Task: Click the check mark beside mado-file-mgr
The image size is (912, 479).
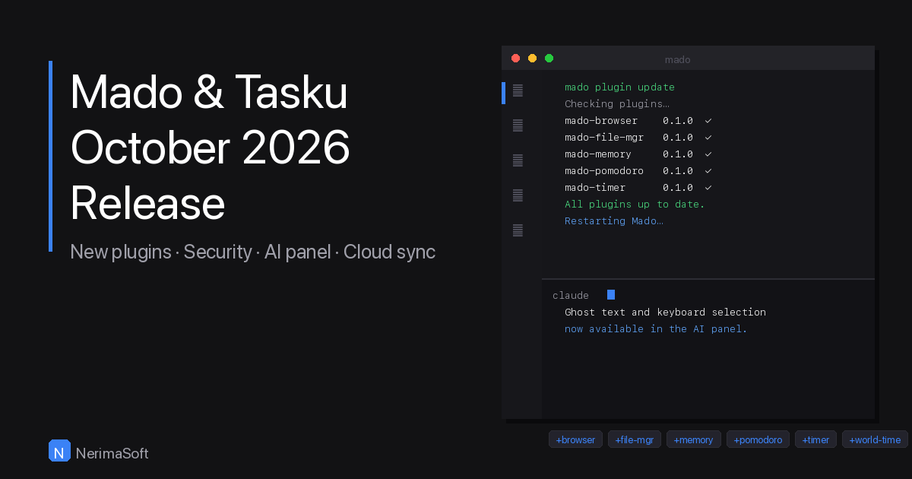Action: click(708, 138)
